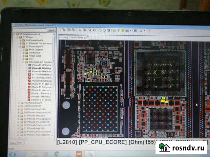Viewport: 210px width, 157px height.
Task: Switch to the iPhone11-AP+BB.pcb tab
Action: pyautogui.click(x=78, y=38)
